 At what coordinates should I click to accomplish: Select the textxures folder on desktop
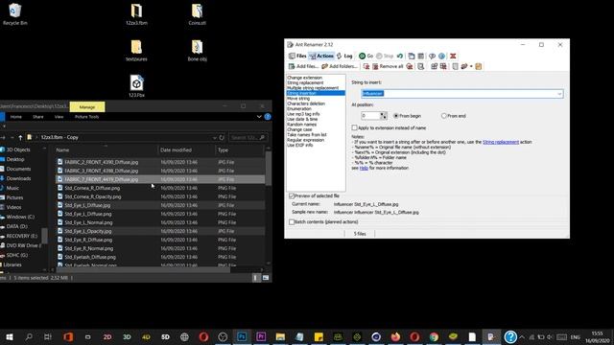click(x=136, y=50)
